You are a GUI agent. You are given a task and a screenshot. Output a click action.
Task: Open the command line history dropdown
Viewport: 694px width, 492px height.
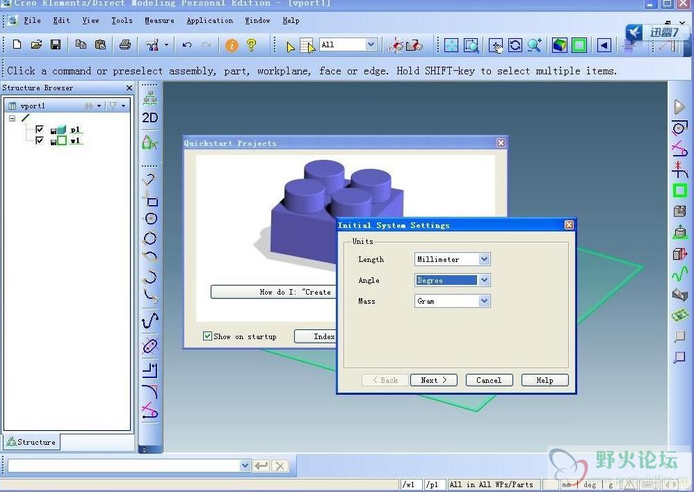pyautogui.click(x=245, y=466)
